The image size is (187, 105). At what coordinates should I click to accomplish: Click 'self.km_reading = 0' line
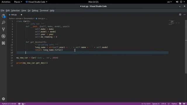46,37
